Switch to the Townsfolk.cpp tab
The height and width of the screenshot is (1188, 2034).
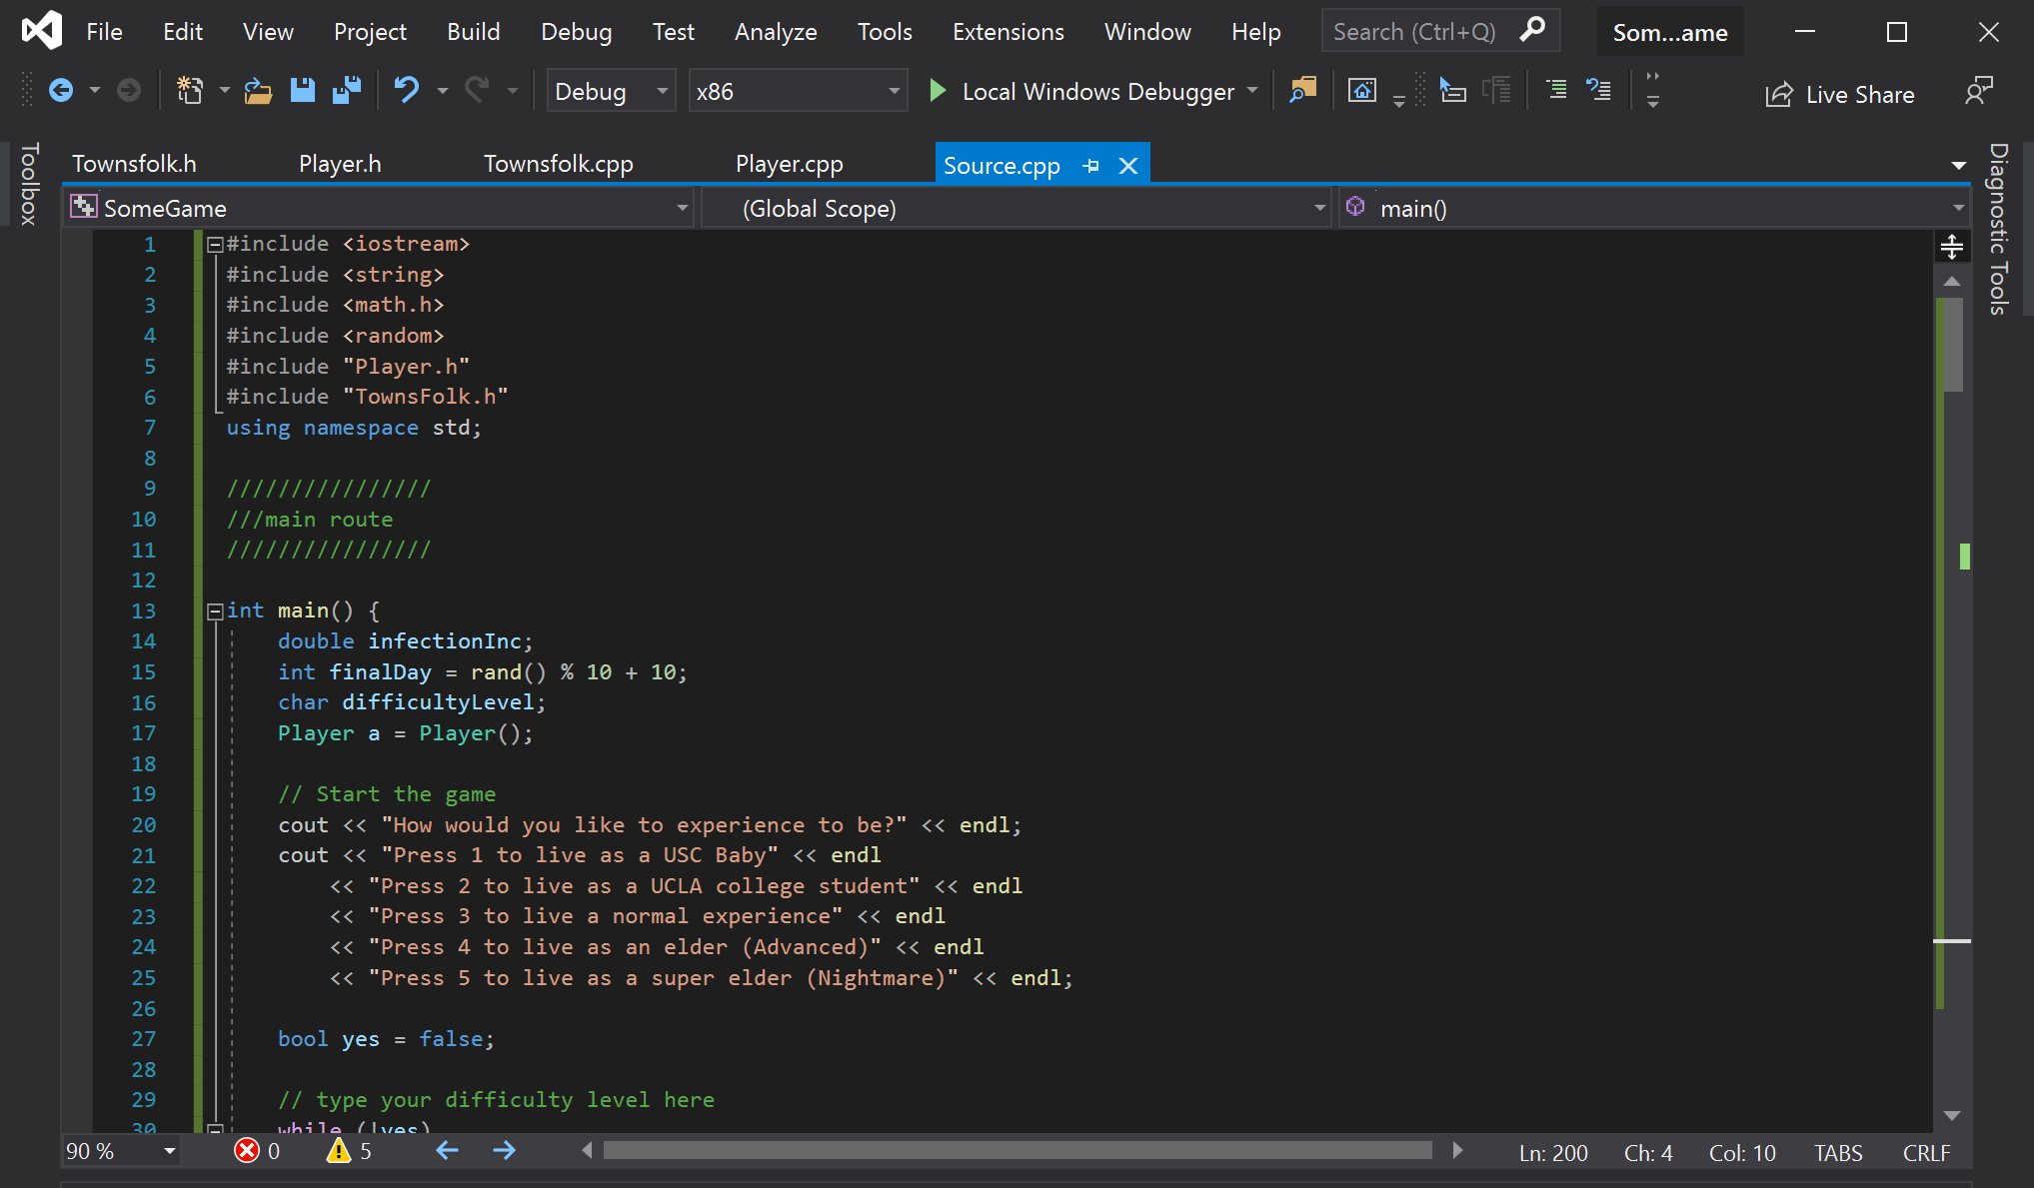point(558,164)
